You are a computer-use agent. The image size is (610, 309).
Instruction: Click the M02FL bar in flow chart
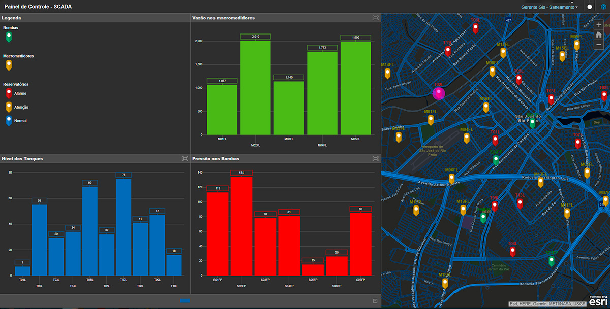click(x=255, y=87)
